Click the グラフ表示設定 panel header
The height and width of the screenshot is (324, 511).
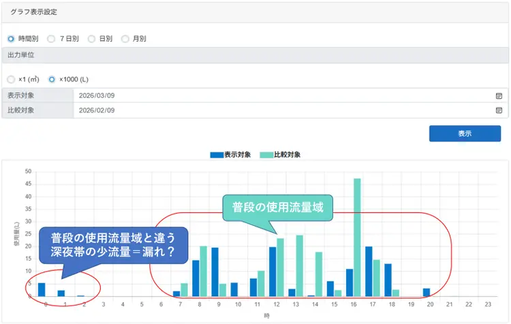[x=34, y=12]
